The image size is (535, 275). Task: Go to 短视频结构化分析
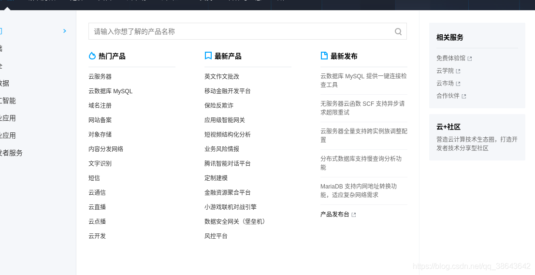click(x=228, y=134)
